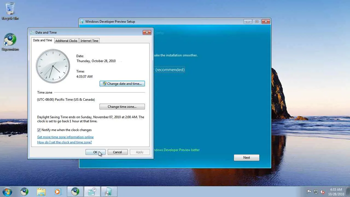Click the network tray icon
The width and height of the screenshot is (350, 197).
pyautogui.click(x=316, y=192)
